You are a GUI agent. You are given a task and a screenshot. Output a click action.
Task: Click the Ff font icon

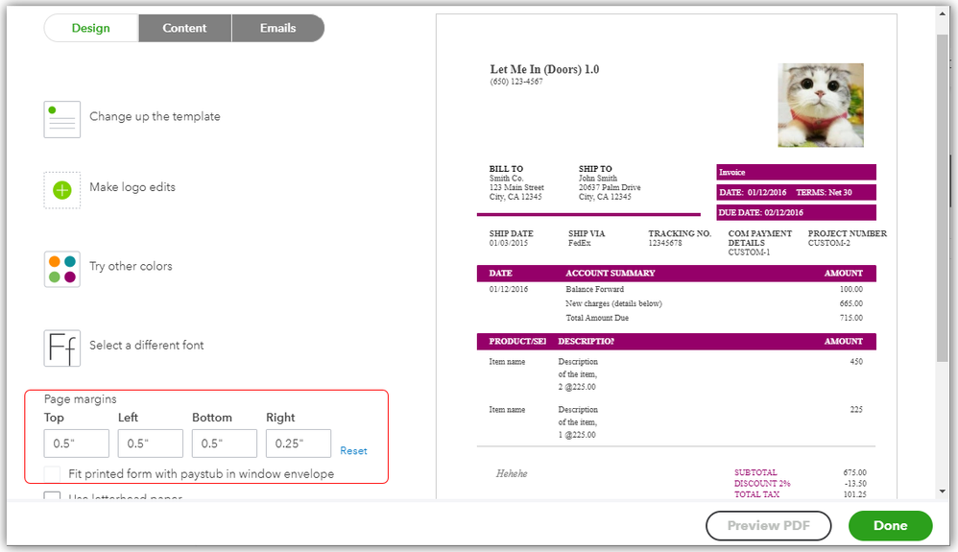(61, 348)
